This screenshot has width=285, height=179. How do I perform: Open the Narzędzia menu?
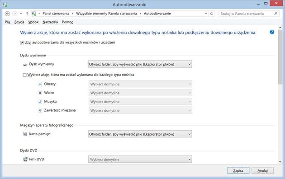[50, 22]
